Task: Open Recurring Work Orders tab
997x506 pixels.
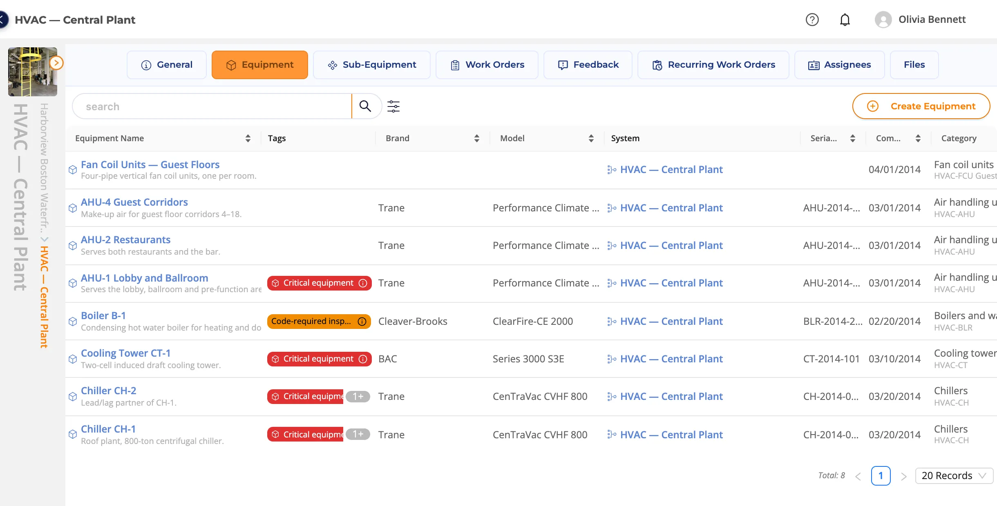Action: point(713,65)
